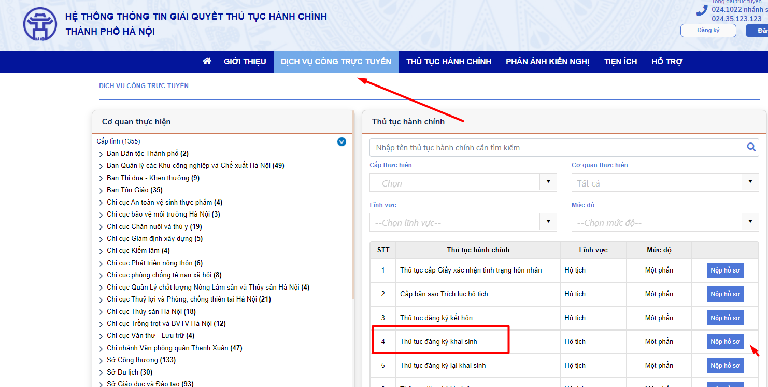Screen dimensions: 768x387
Task: Click the search magnifier icon
Action: (751, 147)
